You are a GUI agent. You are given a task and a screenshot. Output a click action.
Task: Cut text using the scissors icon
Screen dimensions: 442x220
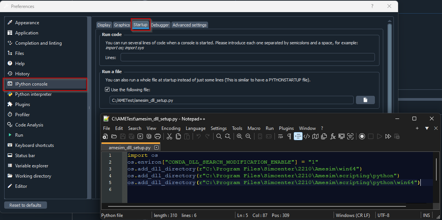[169, 136]
